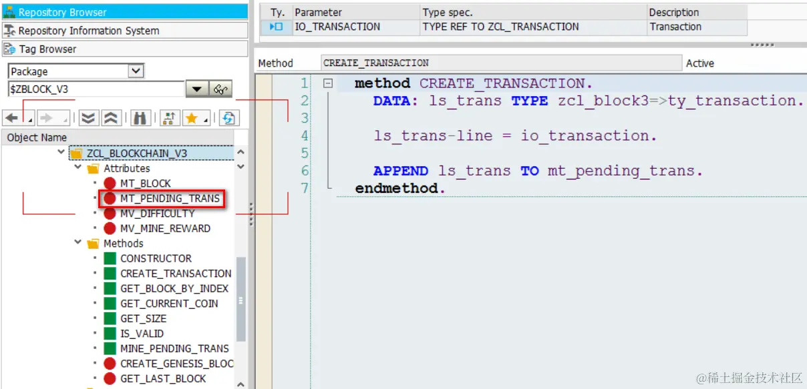Open the GET_SIZE method
This screenshot has height=389, width=807.
tap(143, 318)
